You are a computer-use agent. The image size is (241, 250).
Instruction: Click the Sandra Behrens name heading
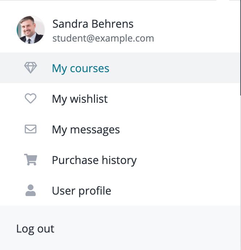click(93, 24)
